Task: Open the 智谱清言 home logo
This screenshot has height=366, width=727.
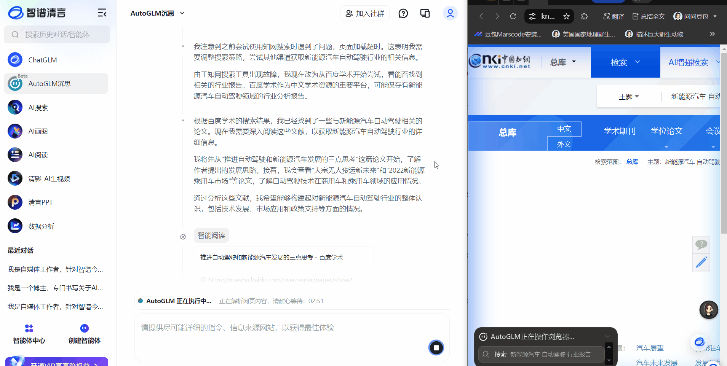Action: [x=37, y=13]
